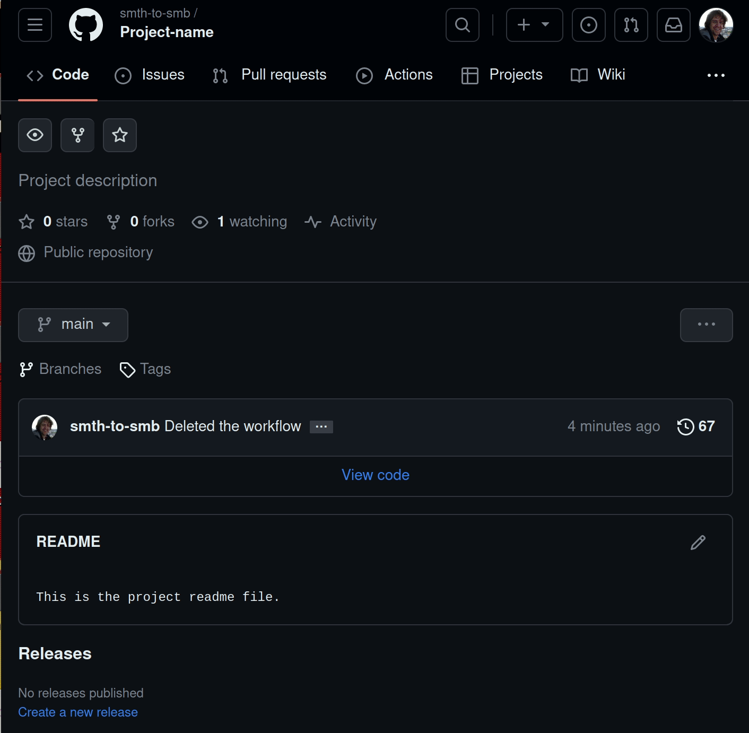
Task: Open the main branch selector
Action: coord(73,325)
